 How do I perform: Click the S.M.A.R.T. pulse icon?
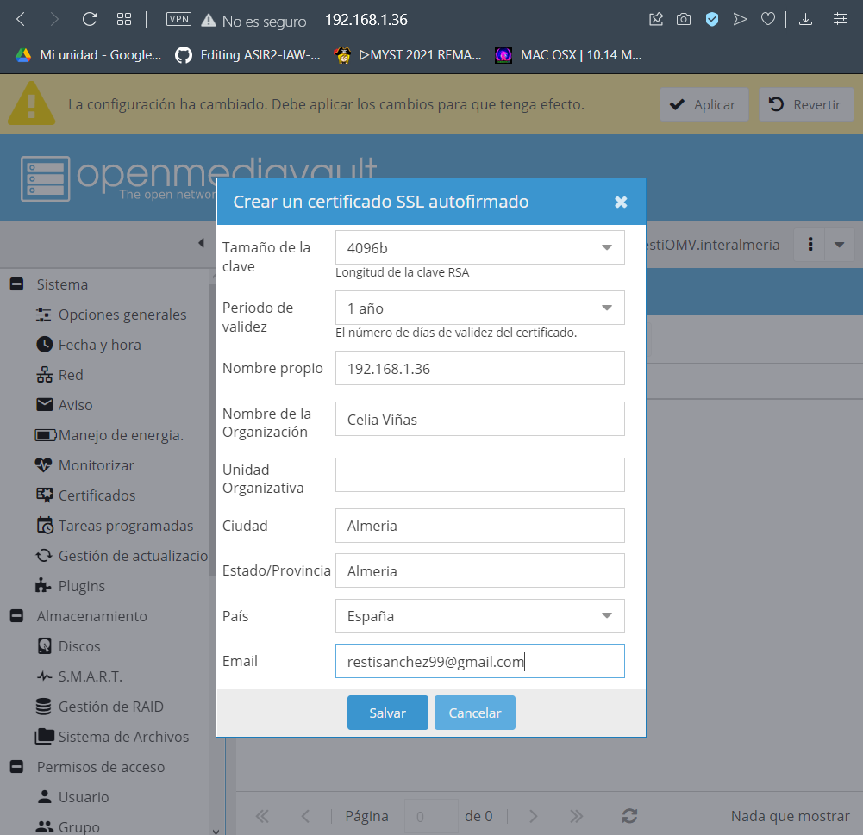click(x=45, y=676)
